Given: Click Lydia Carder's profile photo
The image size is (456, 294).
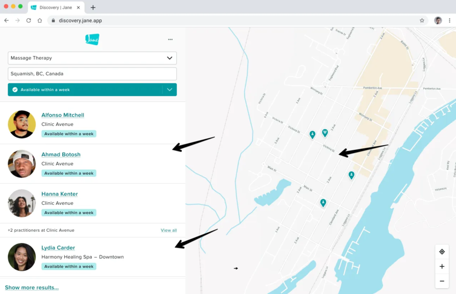Looking at the screenshot, I should (x=22, y=257).
